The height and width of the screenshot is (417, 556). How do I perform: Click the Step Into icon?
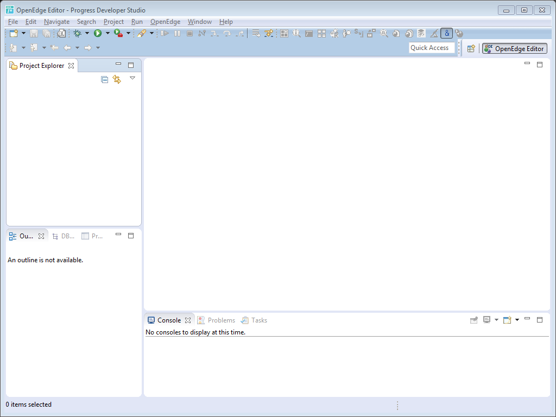[x=214, y=33]
